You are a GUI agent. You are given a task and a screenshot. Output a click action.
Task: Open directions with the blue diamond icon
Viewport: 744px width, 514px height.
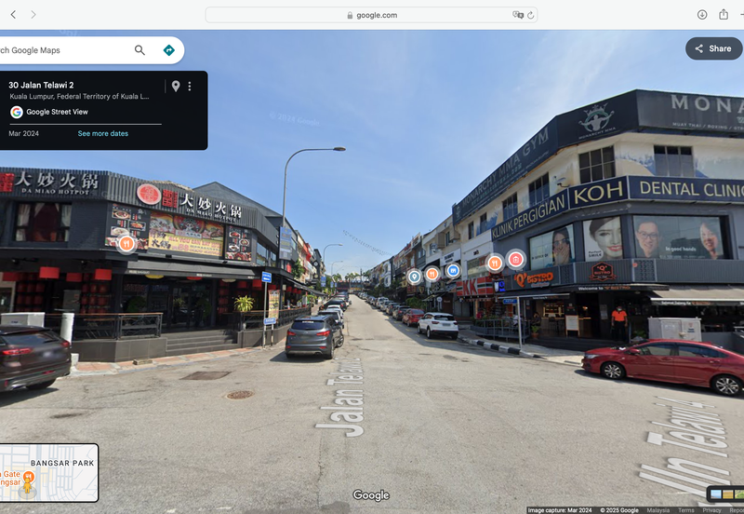(168, 50)
